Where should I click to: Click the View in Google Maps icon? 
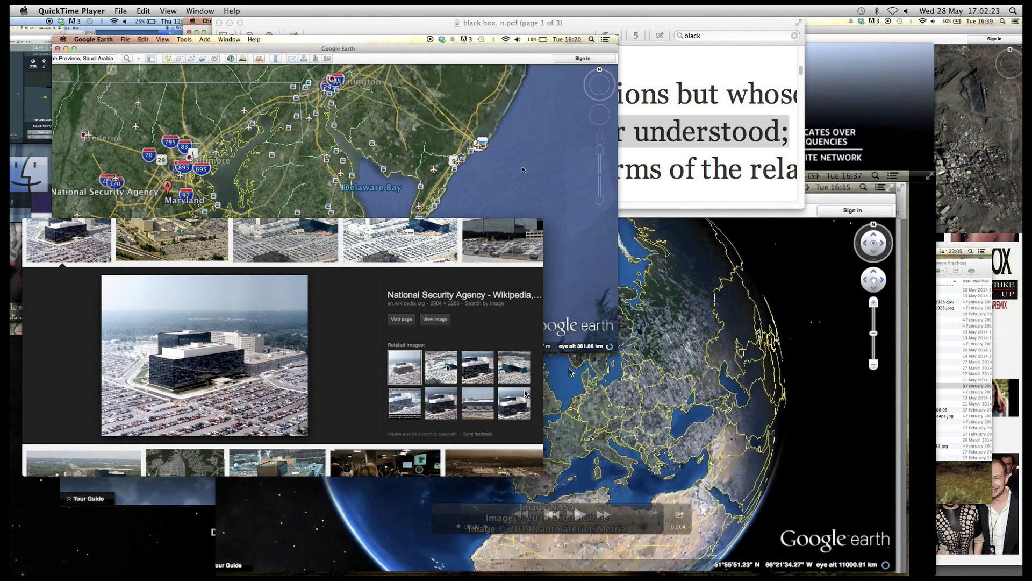pos(327,59)
